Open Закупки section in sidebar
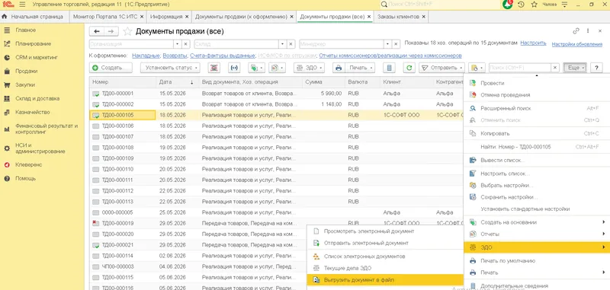610x290 pixels. [25, 84]
